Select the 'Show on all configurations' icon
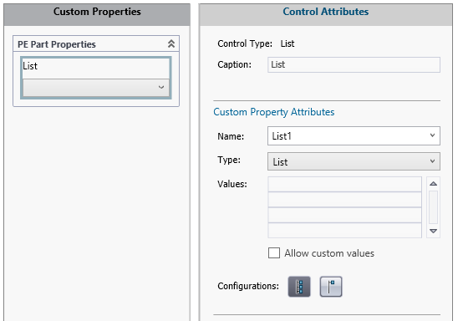The height and width of the screenshot is (321, 458). click(x=299, y=287)
